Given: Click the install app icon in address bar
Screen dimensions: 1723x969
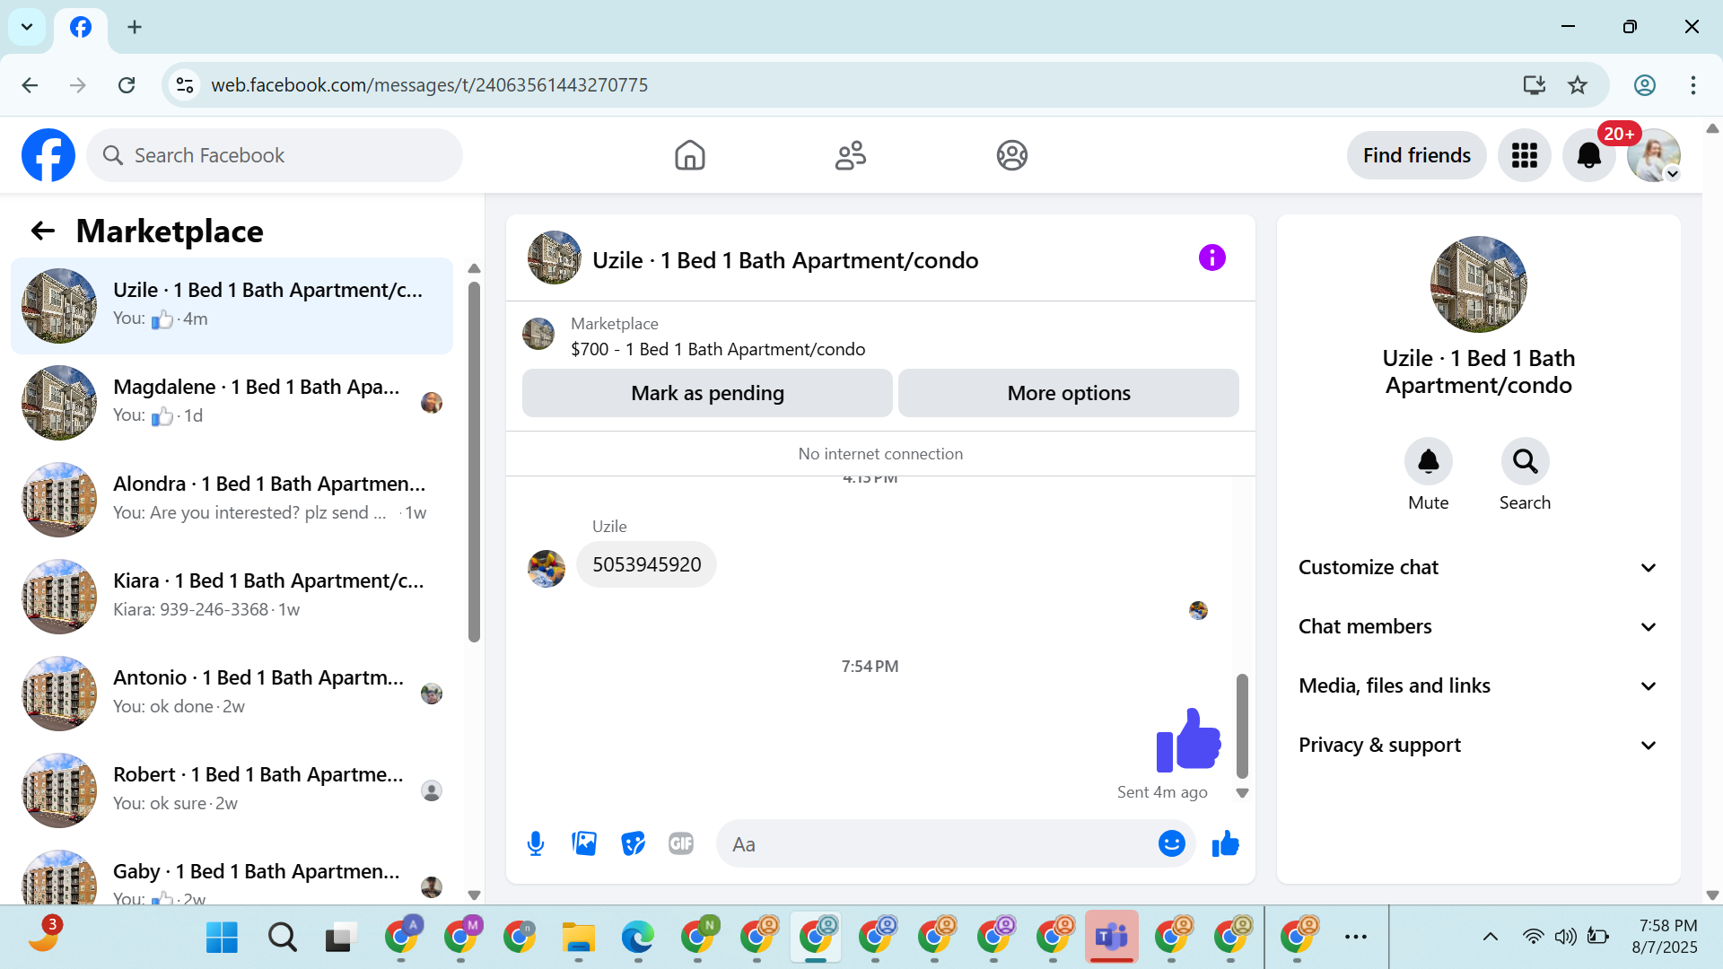Looking at the screenshot, I should [x=1534, y=85].
